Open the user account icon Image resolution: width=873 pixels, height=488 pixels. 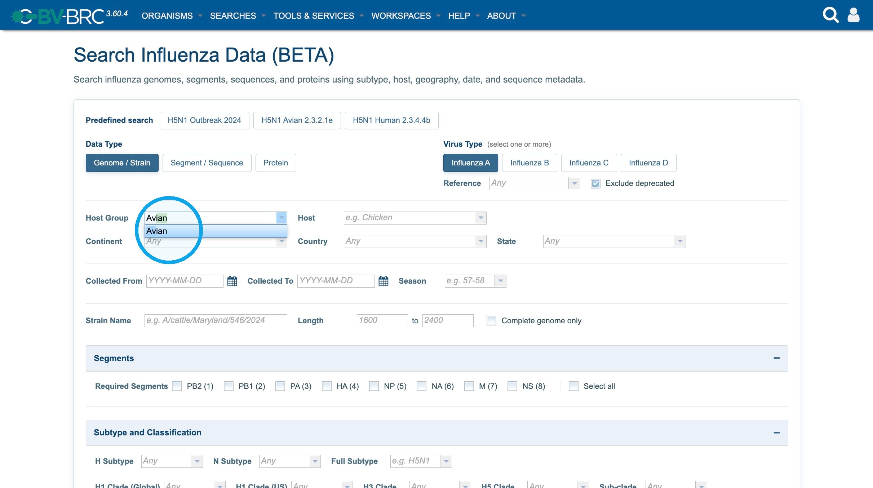(x=853, y=15)
